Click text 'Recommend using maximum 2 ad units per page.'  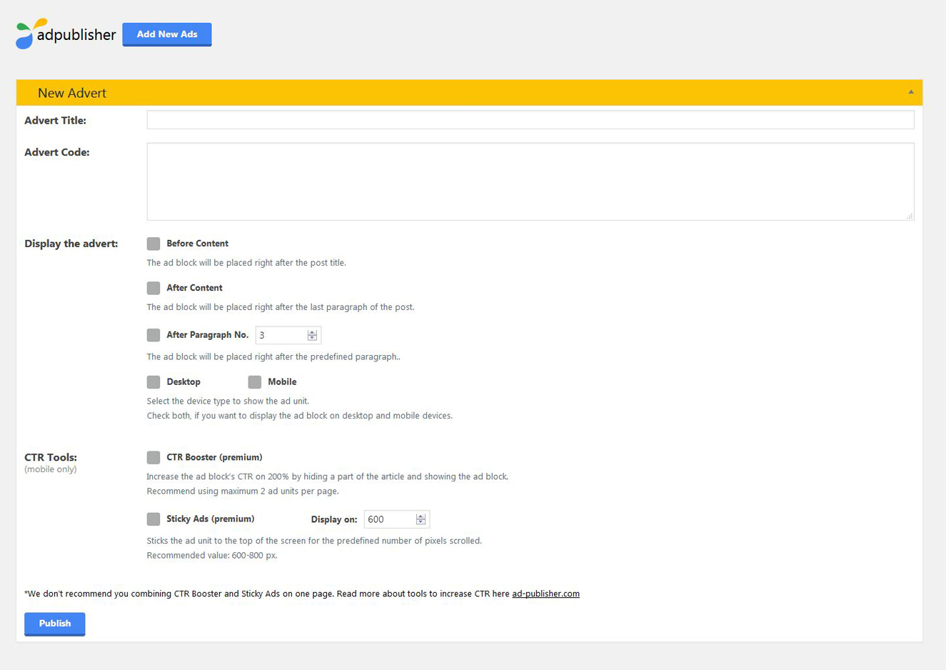243,491
